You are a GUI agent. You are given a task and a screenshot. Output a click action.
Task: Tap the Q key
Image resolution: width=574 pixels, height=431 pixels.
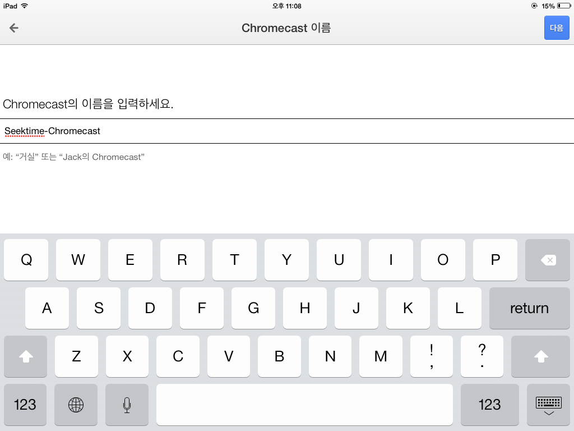coord(26,260)
